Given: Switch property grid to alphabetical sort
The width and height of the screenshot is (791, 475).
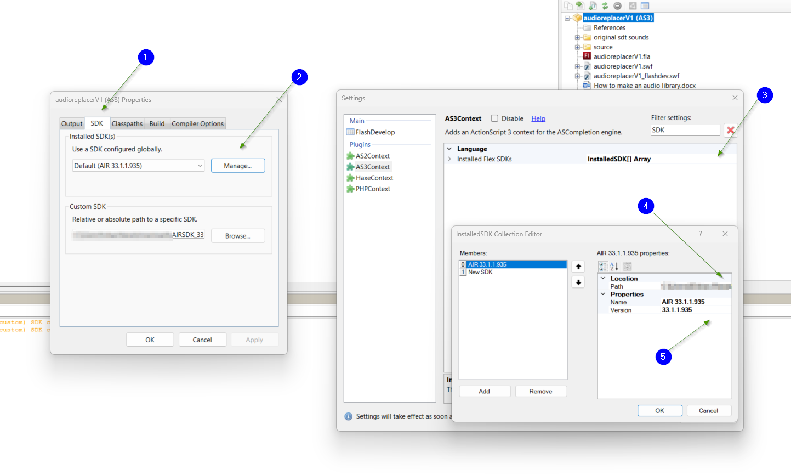Looking at the screenshot, I should [614, 267].
